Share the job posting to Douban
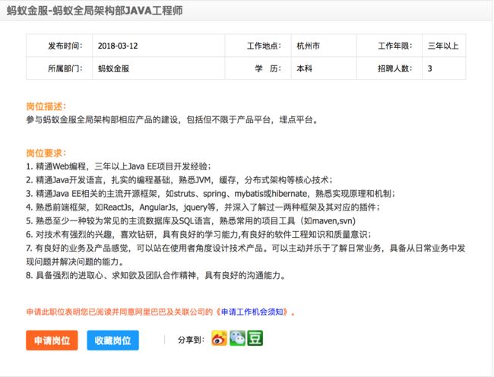 (x=255, y=338)
